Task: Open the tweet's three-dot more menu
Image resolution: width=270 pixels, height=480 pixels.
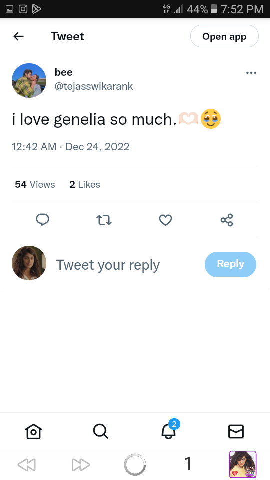Action: (x=251, y=73)
